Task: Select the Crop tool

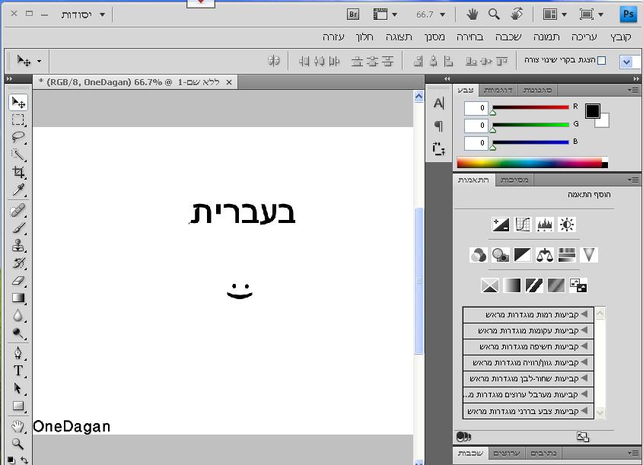Action: (18, 173)
